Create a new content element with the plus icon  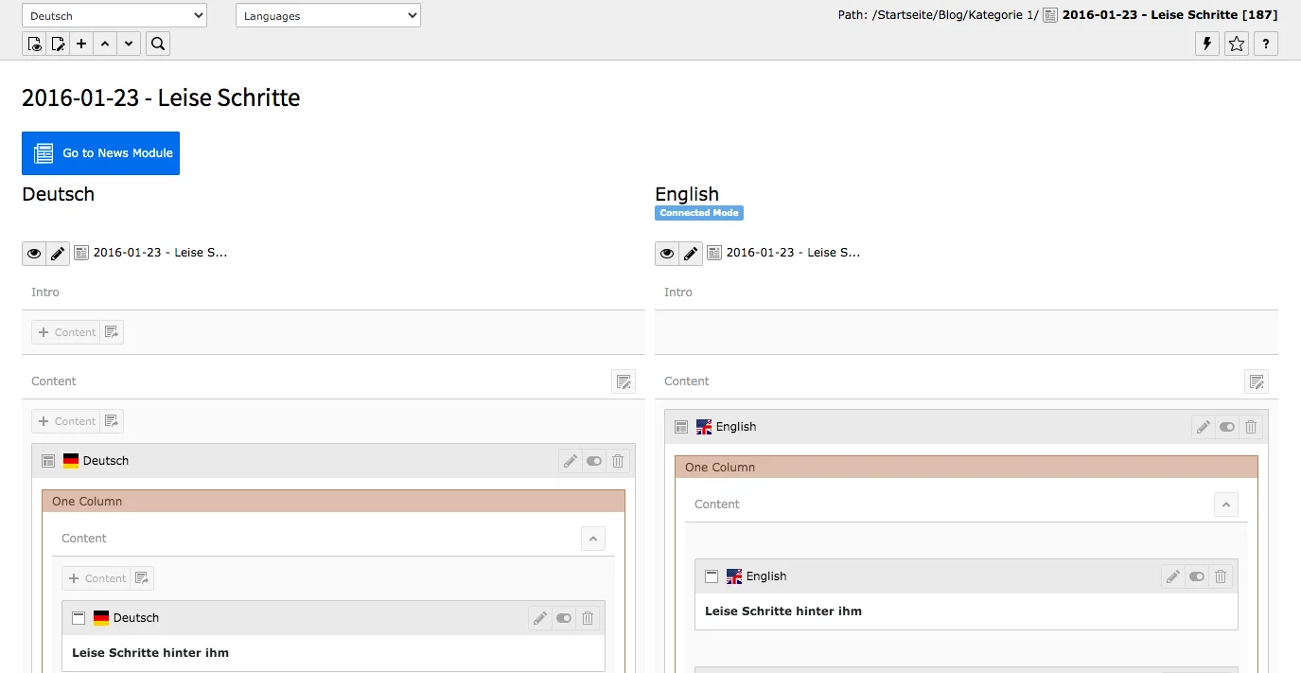pos(80,44)
